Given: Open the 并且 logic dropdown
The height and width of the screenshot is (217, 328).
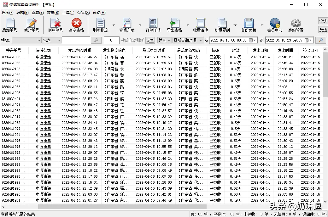Looking at the screenshot, I should click(164, 40).
